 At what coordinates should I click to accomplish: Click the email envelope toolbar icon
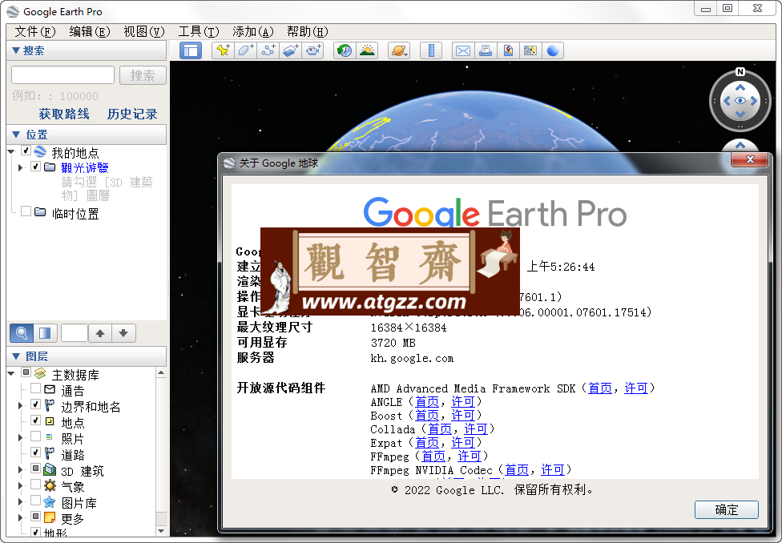pyautogui.click(x=463, y=50)
